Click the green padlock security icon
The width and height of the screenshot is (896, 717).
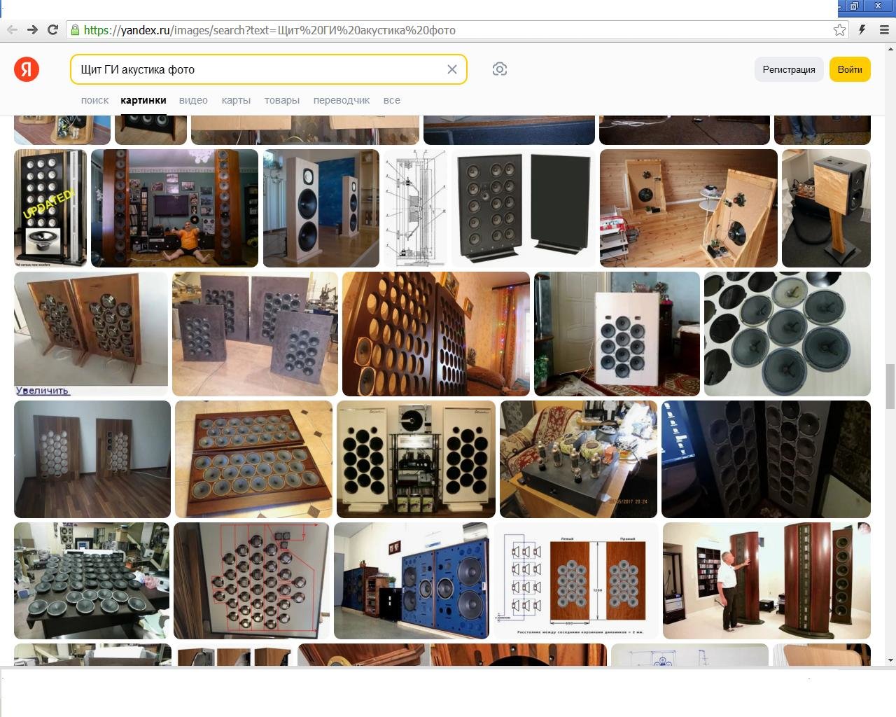pyautogui.click(x=75, y=29)
